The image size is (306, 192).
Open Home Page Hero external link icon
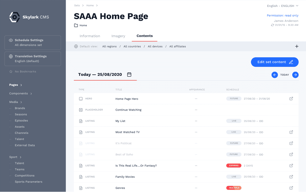[291, 99]
